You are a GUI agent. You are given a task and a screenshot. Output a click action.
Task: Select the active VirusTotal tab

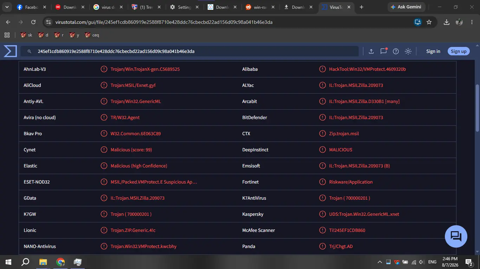[336, 7]
